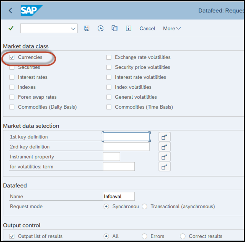Open the command field dropdown
Viewport: 245px width, 242px height.
tap(73, 28)
